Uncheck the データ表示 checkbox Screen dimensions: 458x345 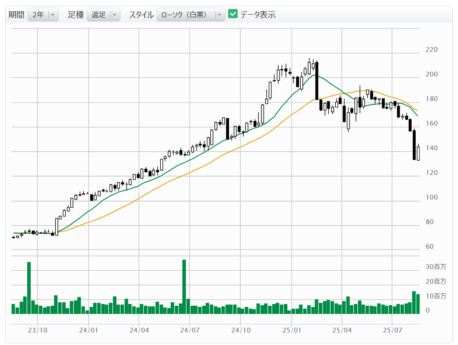(233, 14)
